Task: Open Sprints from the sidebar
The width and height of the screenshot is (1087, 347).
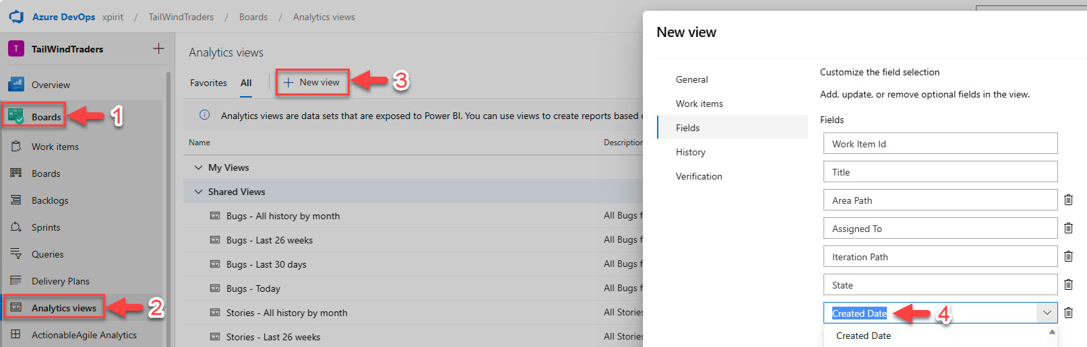Action: 46,227
